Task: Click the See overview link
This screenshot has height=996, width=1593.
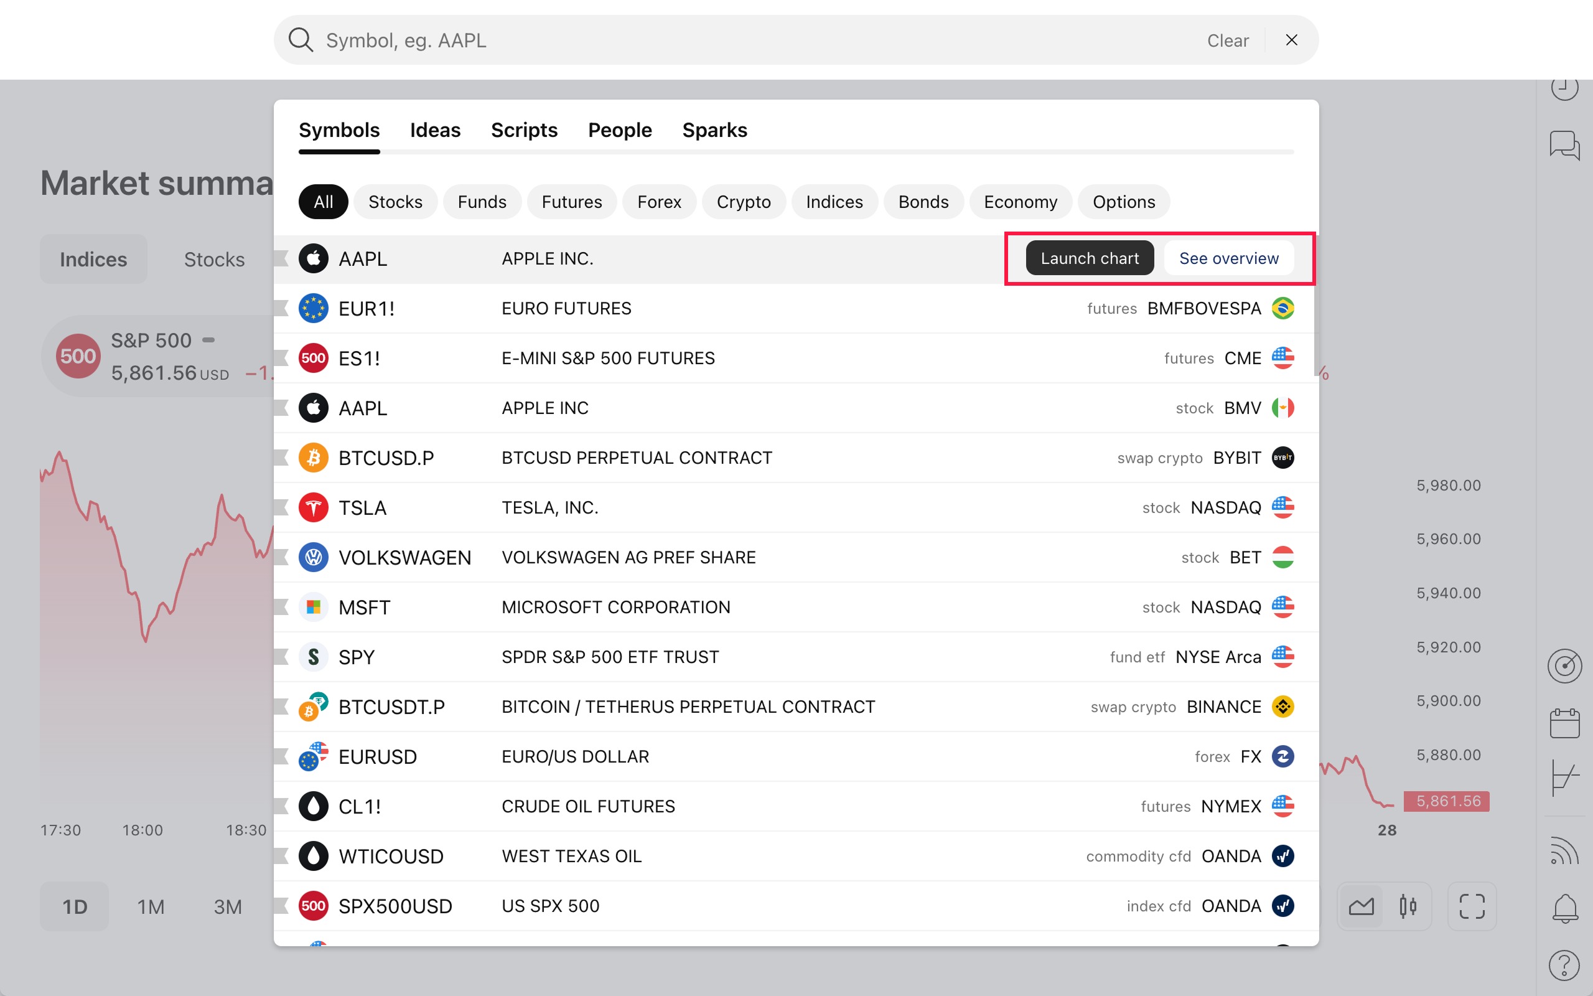Action: pyautogui.click(x=1228, y=258)
